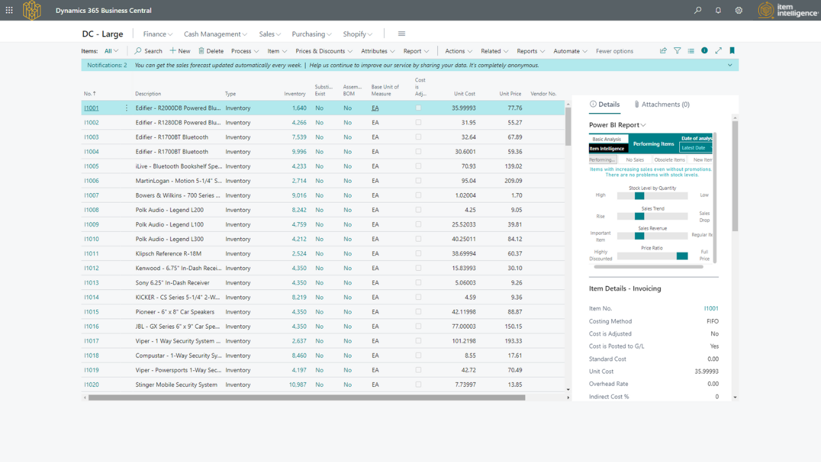Expand the Cash Management menu

pyautogui.click(x=216, y=34)
